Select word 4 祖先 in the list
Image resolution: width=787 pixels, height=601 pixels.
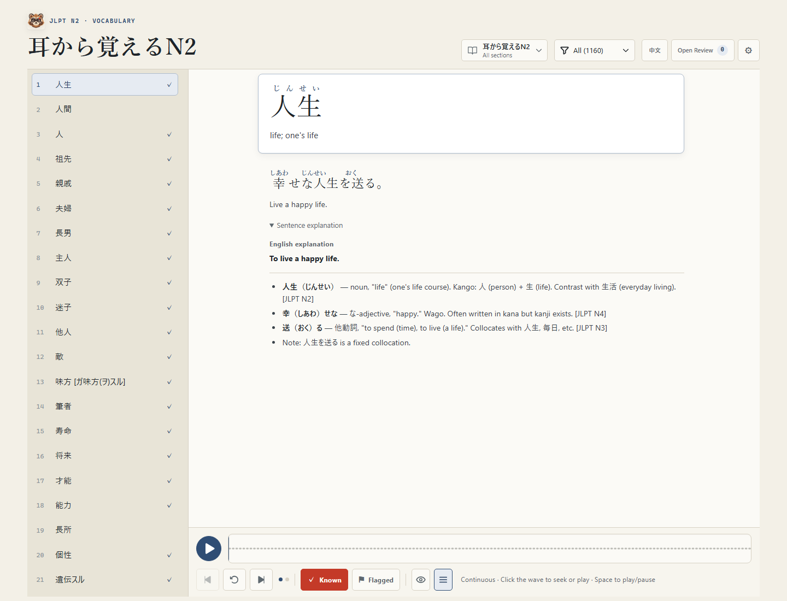pos(105,159)
